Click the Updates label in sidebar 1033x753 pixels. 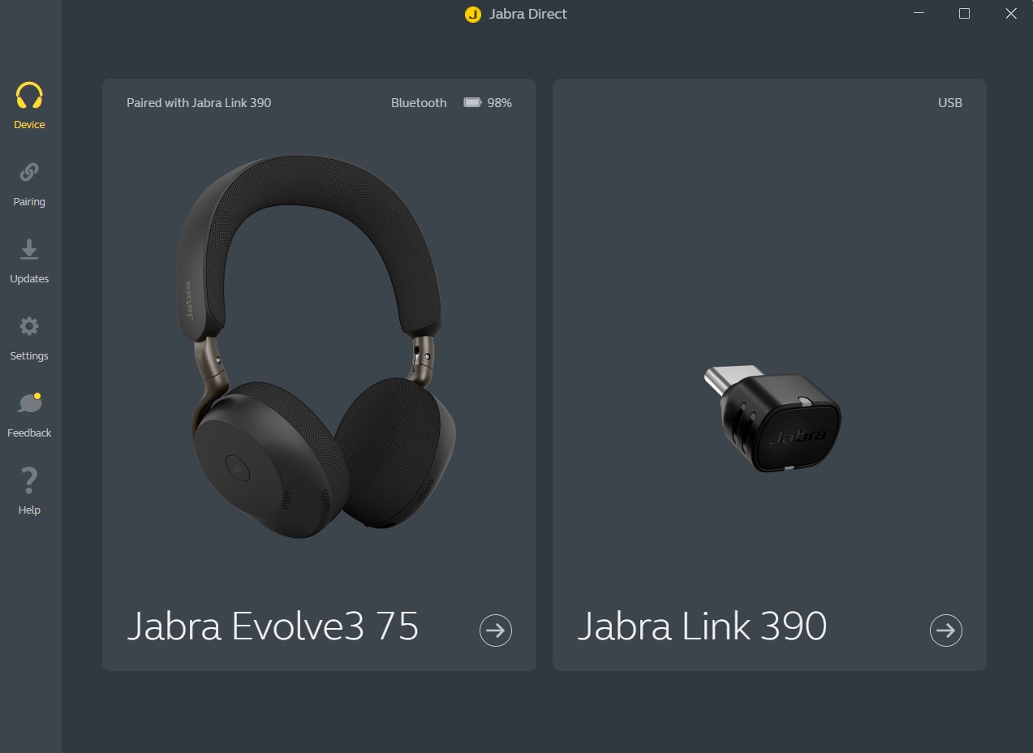pyautogui.click(x=29, y=278)
